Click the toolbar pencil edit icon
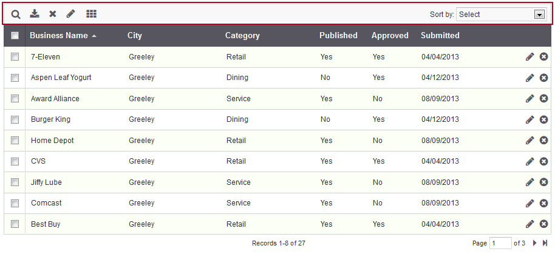 tap(71, 13)
